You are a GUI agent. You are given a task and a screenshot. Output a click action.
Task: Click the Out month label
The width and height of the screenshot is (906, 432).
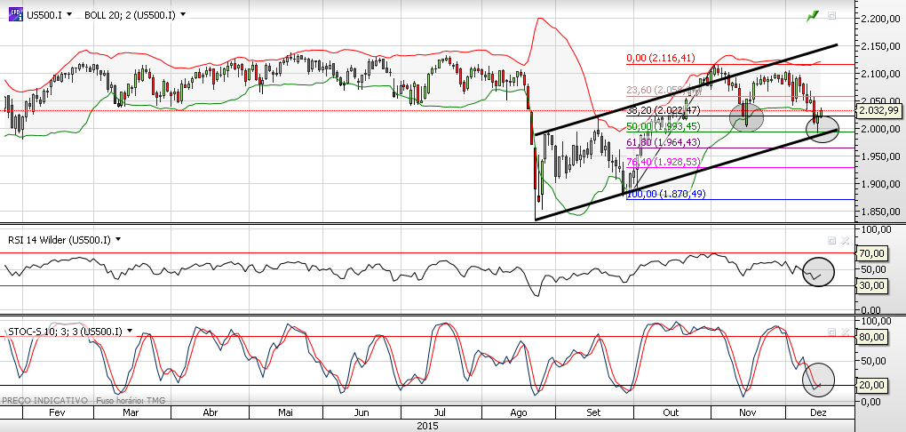[x=672, y=413]
